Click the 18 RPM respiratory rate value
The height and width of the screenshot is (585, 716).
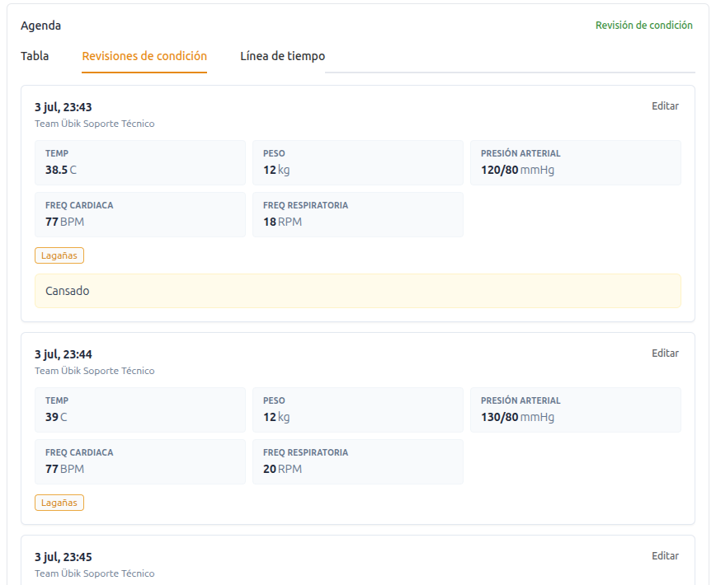[x=282, y=222]
